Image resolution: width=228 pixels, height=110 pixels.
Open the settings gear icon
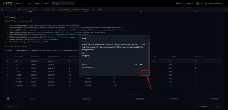coord(201,3)
